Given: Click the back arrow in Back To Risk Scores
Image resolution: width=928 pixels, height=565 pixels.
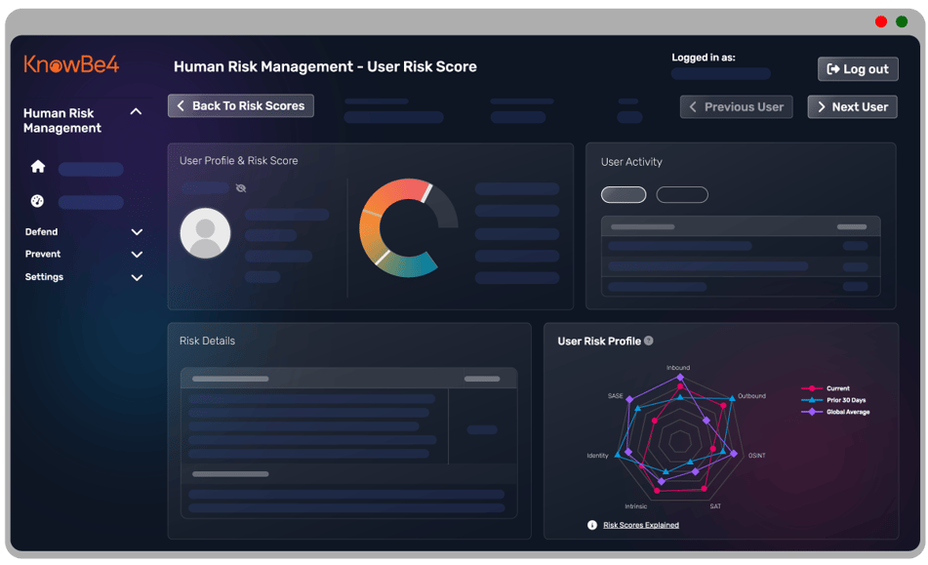Looking at the screenshot, I should [x=182, y=105].
